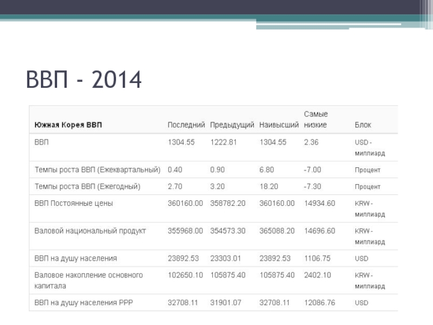This screenshot has height=325, width=433.
Task: Click the "ВВП на душу населения PPP" label
Action: tap(83, 303)
